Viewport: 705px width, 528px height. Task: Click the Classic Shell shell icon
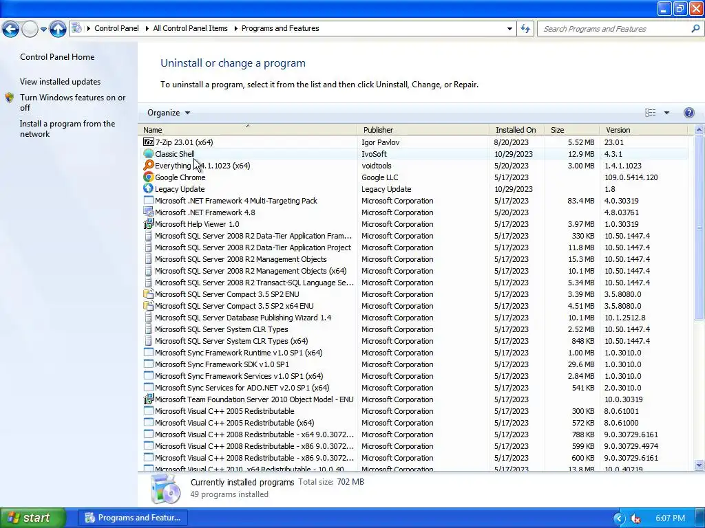pyautogui.click(x=149, y=153)
